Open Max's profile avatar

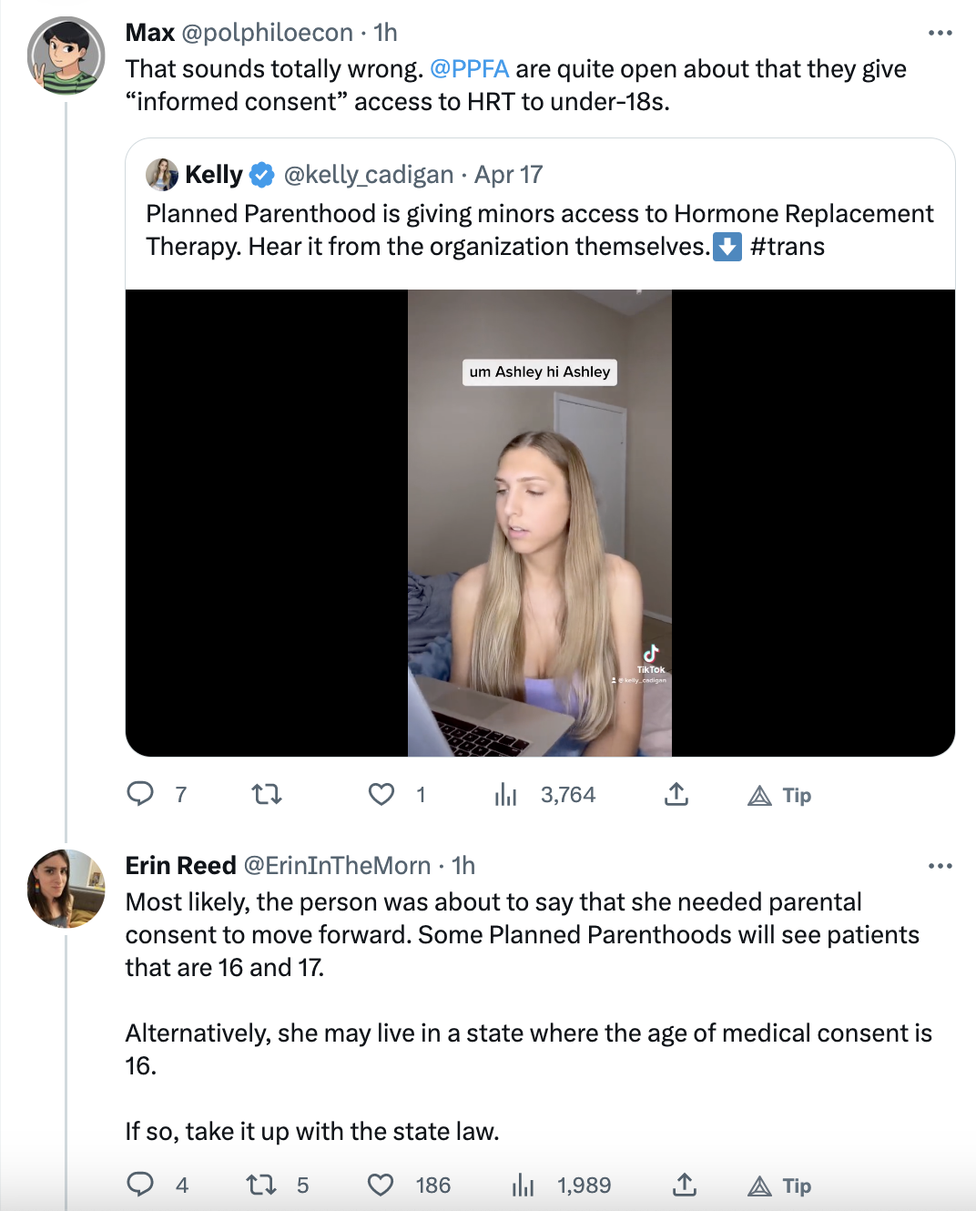pyautogui.click(x=66, y=56)
